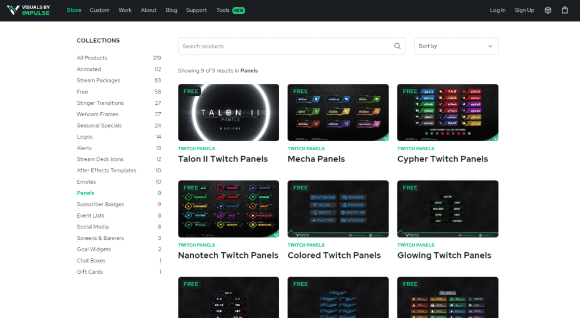Open the shopping bag cart icon
Image resolution: width=580 pixels, height=318 pixels.
coord(565,10)
